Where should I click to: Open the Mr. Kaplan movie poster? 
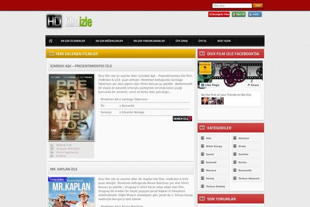pyautogui.click(x=72, y=192)
